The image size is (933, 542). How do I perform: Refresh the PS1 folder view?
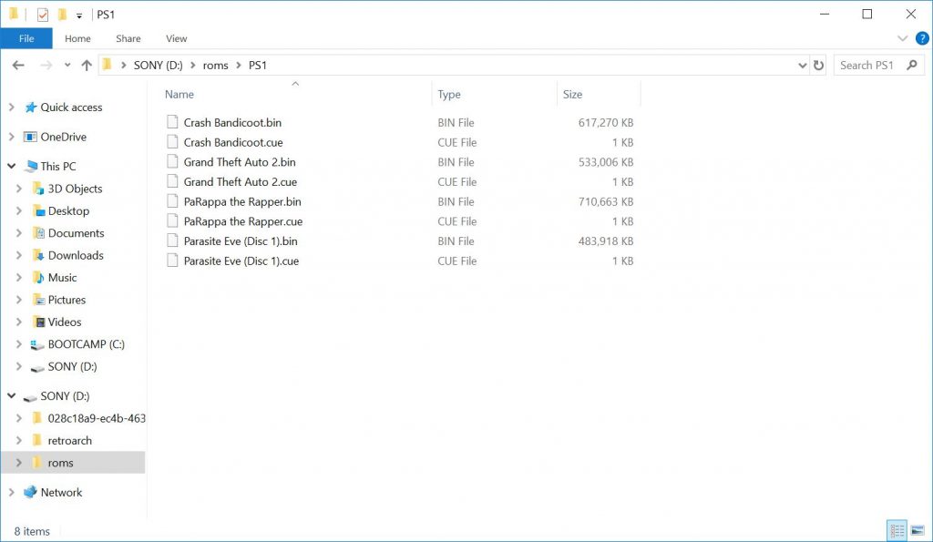tap(819, 66)
